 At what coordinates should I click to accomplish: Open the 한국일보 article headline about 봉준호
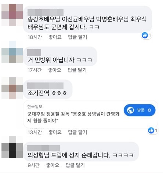[73, 117]
